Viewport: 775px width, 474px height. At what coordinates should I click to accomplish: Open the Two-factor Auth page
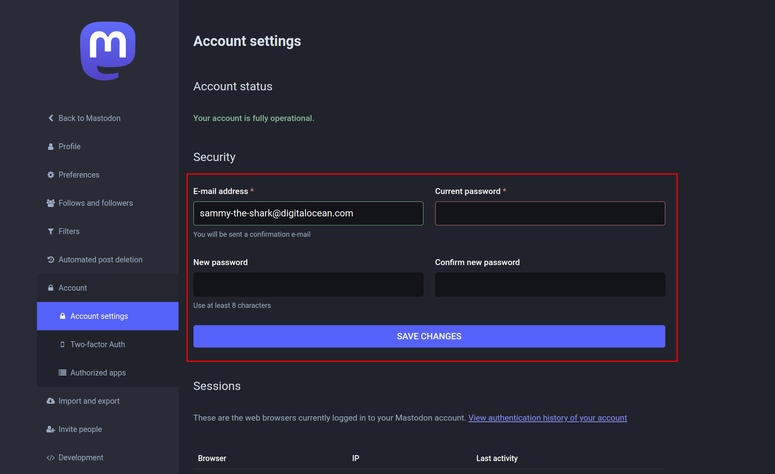point(108,344)
